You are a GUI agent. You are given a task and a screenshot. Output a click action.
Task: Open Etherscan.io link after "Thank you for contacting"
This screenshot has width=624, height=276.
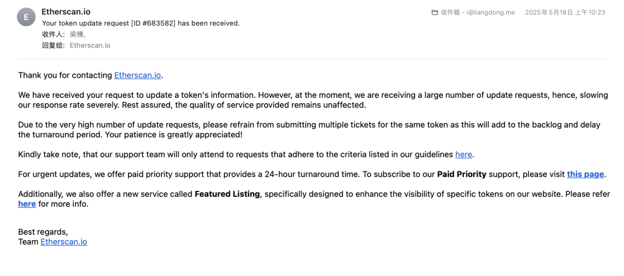click(x=138, y=75)
